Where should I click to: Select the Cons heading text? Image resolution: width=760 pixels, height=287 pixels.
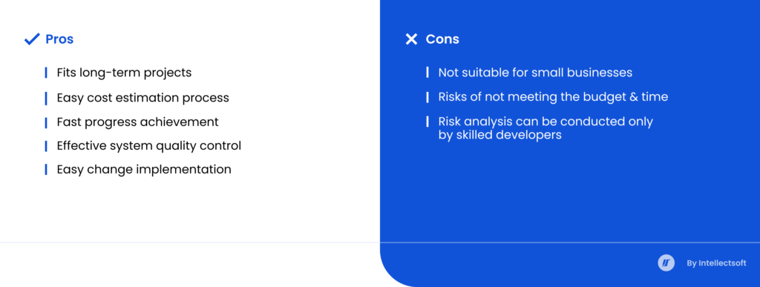click(442, 39)
